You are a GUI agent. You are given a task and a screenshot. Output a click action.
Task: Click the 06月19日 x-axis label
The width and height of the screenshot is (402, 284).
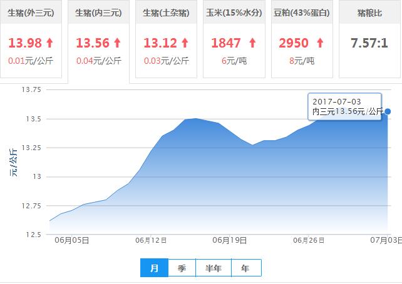point(230,240)
